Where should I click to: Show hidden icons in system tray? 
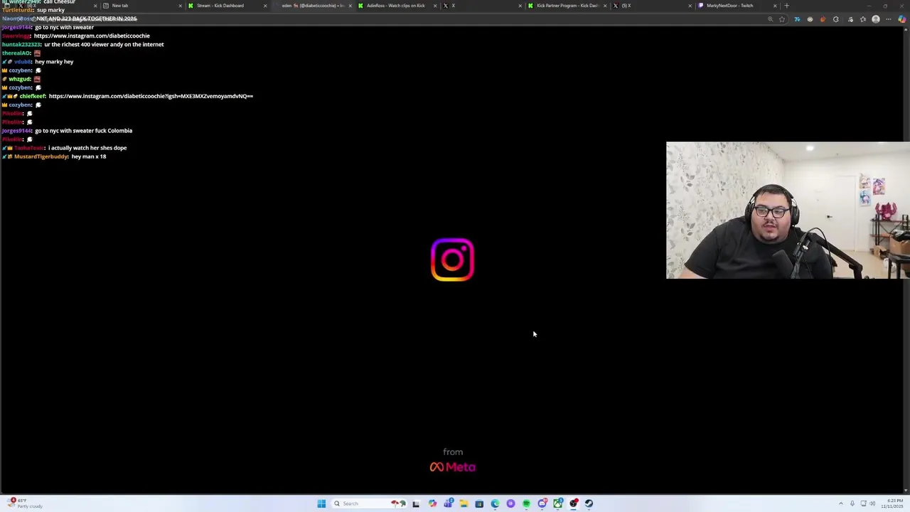click(841, 503)
